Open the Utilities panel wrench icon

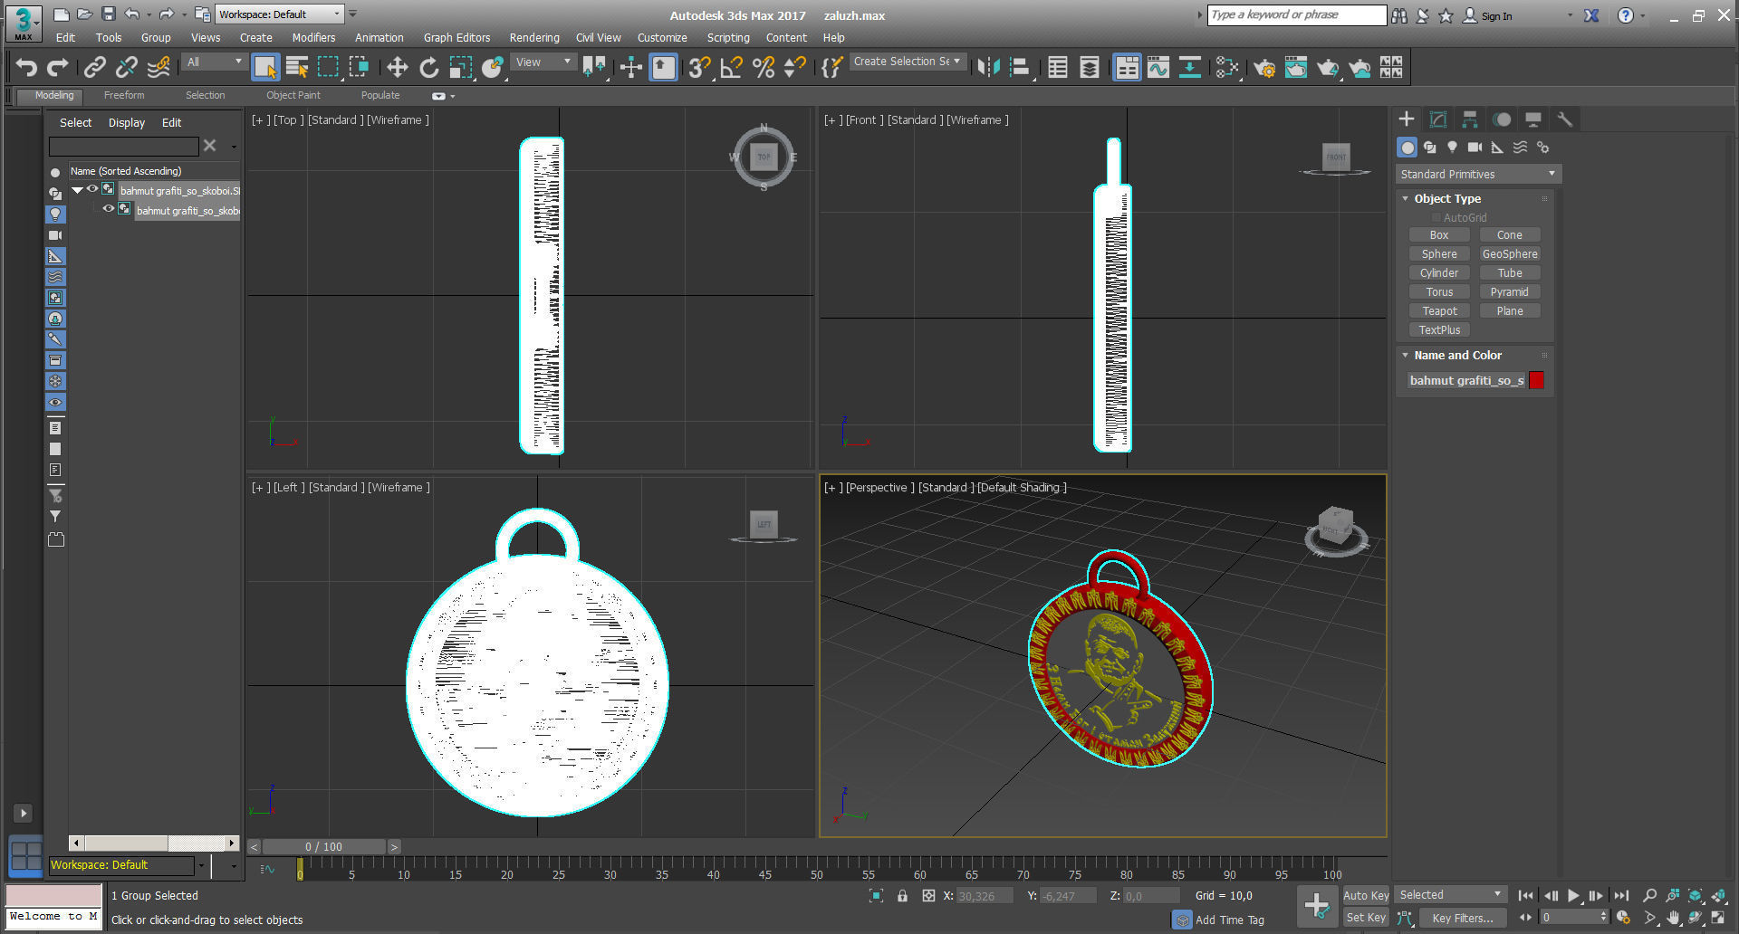[1564, 119]
